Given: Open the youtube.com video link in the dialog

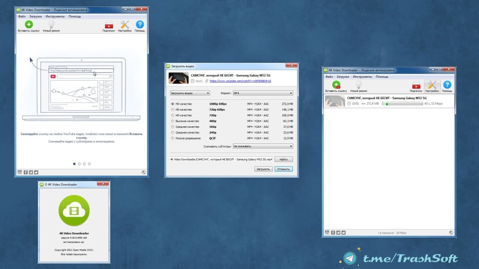Looking at the screenshot, I should (x=240, y=81).
